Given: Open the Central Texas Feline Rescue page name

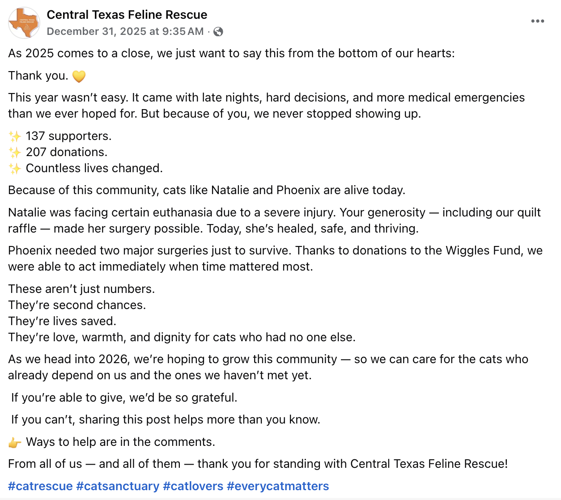Looking at the screenshot, I should 127,15.
